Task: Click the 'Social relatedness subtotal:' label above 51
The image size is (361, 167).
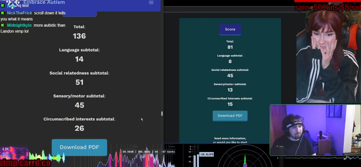Action: (x=79, y=73)
